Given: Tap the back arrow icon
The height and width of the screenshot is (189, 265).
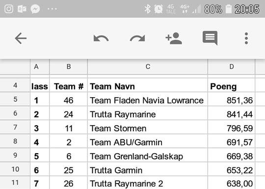Looking at the screenshot, I should click(21, 38).
